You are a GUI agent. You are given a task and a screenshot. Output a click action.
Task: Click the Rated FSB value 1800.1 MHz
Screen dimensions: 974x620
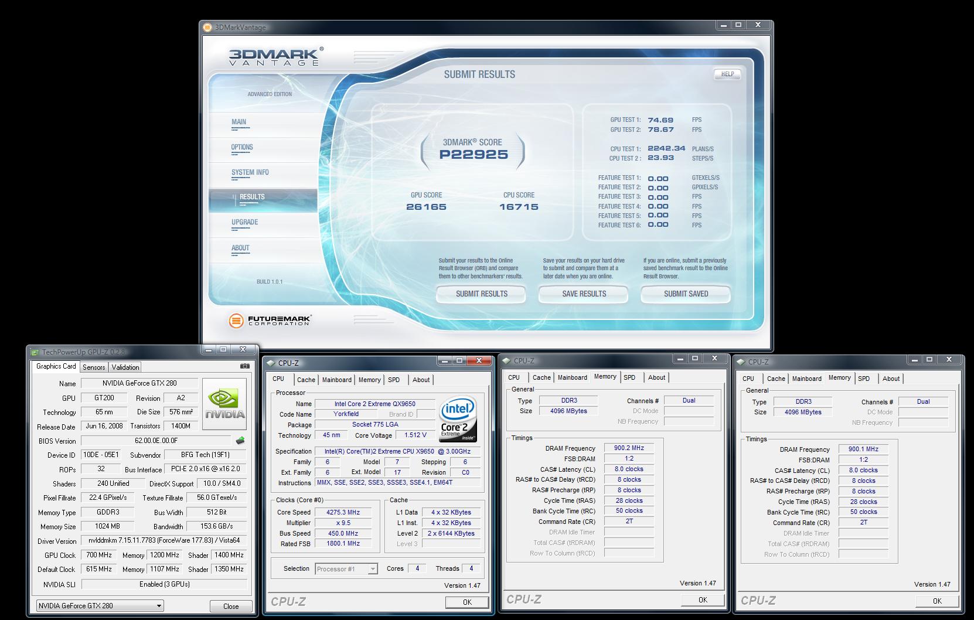[343, 544]
